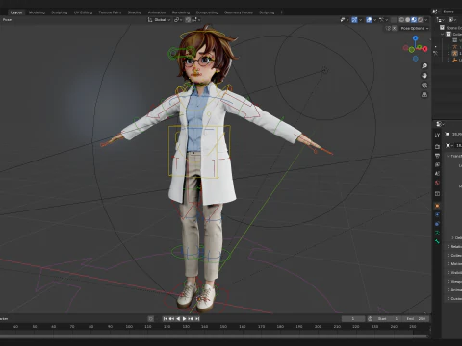Screen dimensions: 462x346
Task: Open the shading options dropdown arrow
Action: pos(426,20)
